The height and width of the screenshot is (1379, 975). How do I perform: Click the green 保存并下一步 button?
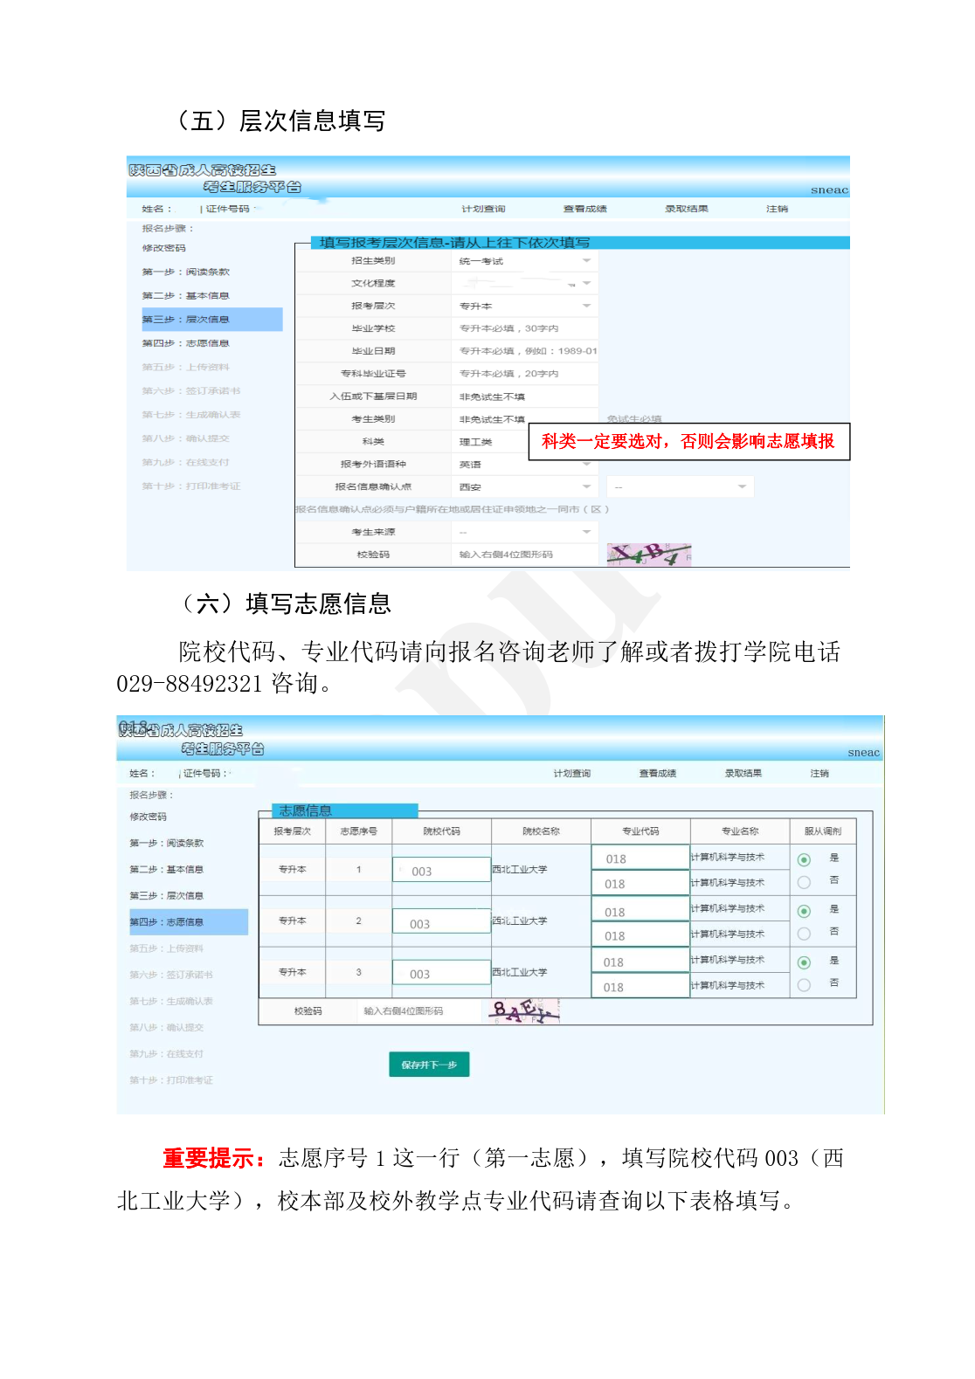coord(429,1065)
